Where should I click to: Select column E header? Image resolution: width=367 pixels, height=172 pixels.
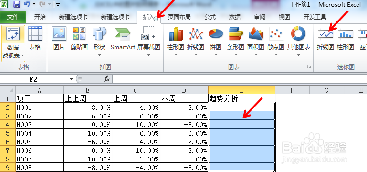click(x=242, y=90)
